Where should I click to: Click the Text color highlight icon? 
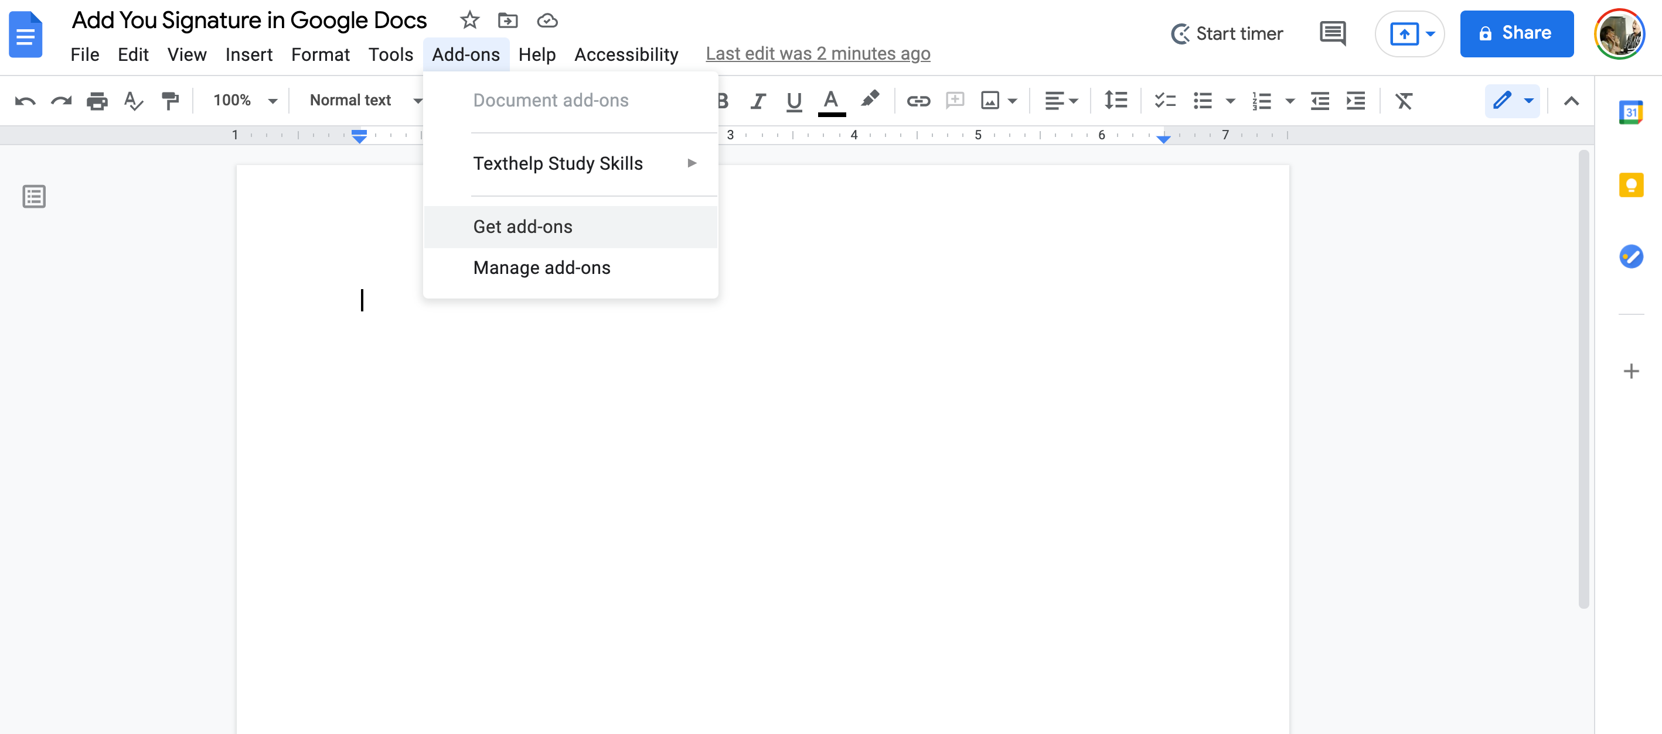click(x=868, y=100)
